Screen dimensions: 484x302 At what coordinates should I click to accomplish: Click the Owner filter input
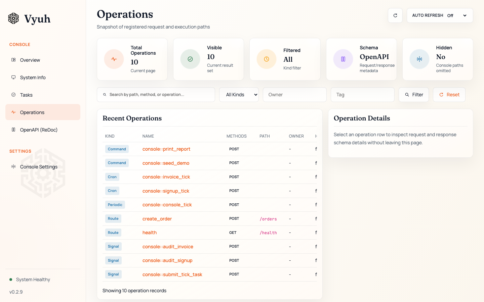coord(295,95)
